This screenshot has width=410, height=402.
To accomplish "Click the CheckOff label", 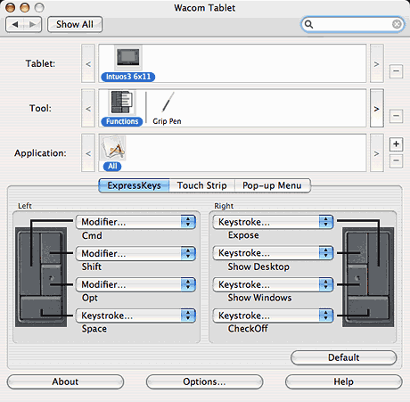I will 248,329.
